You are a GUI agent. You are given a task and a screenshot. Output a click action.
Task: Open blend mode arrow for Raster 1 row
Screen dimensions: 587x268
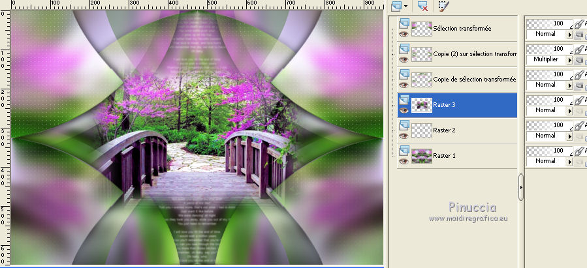(x=570, y=162)
